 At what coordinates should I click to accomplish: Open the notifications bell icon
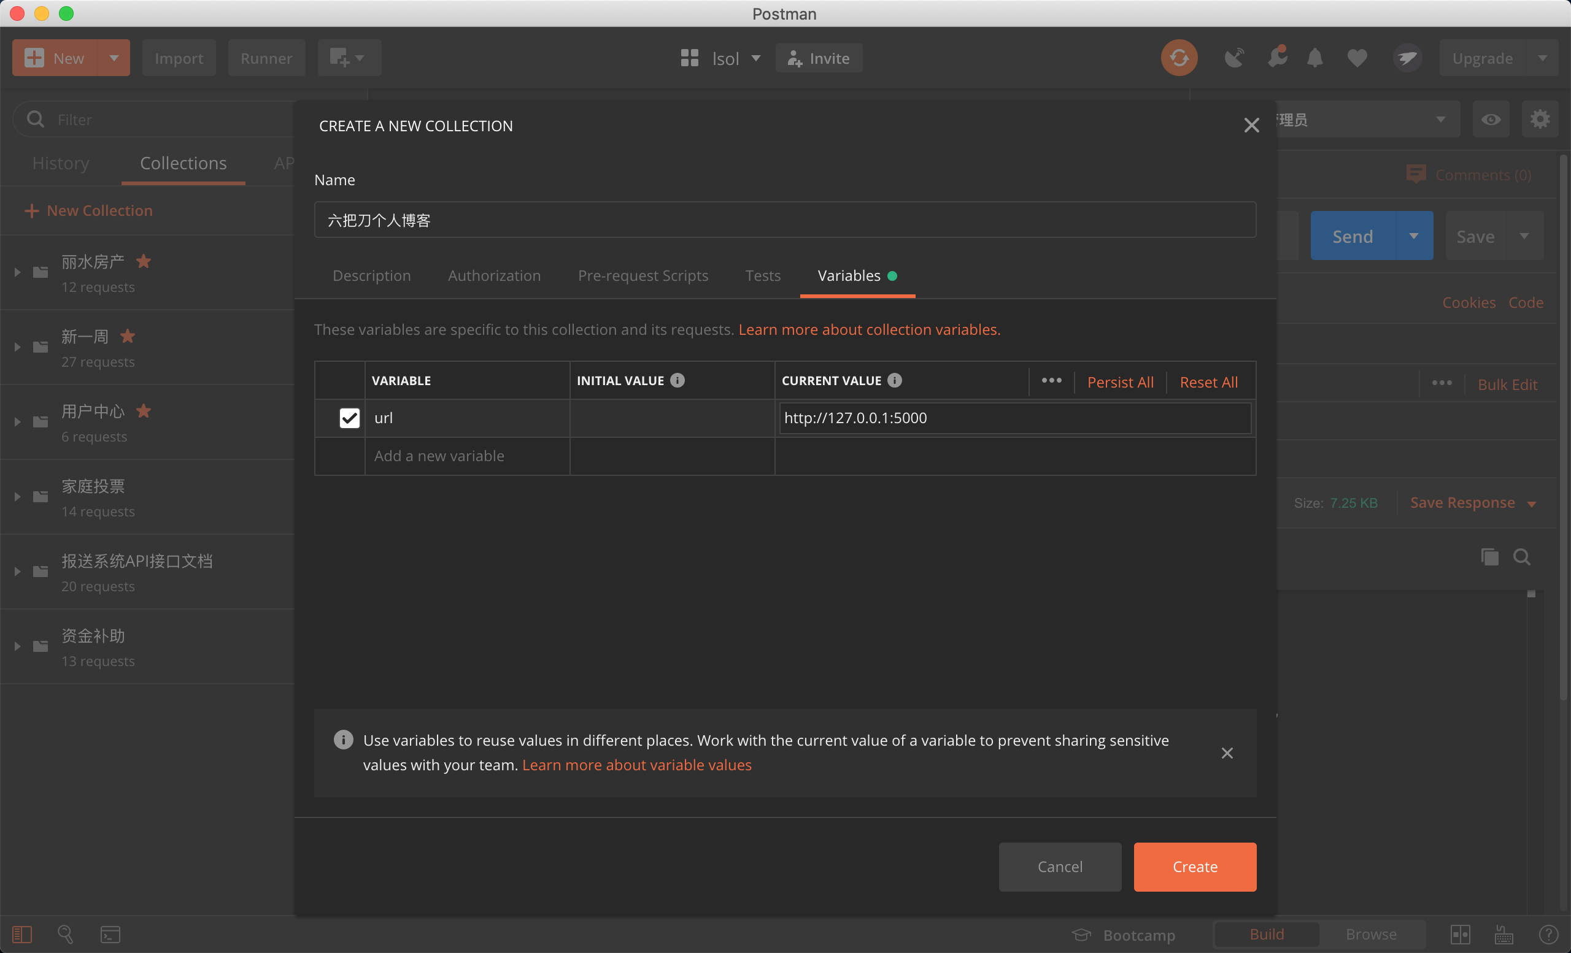(1314, 58)
